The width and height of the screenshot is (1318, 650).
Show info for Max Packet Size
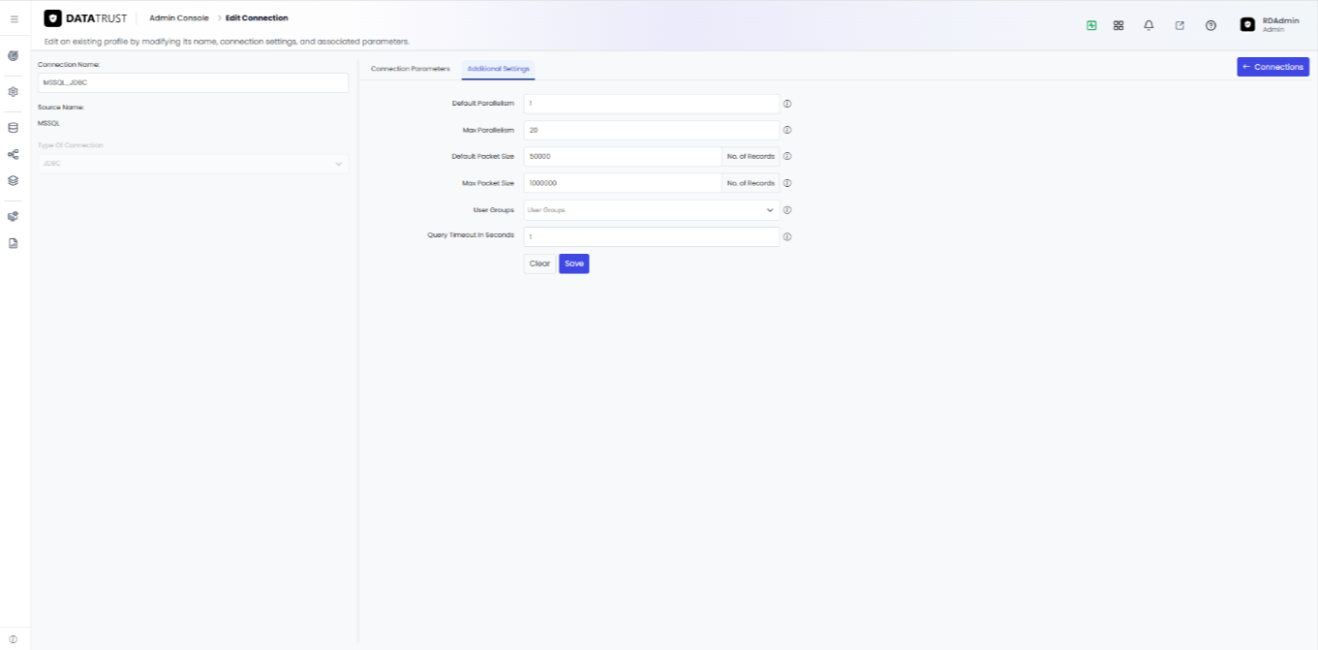coord(787,183)
